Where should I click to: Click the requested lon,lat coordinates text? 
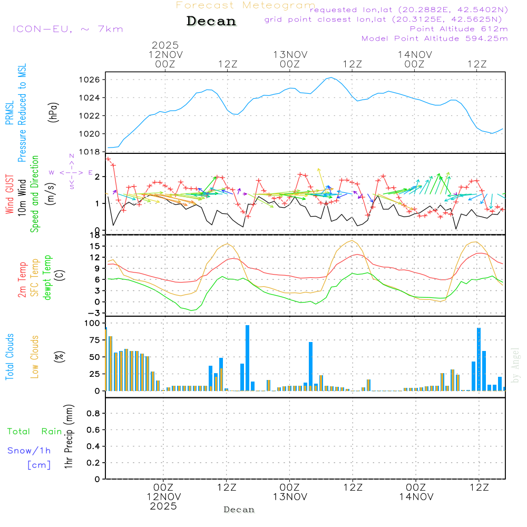408,9
